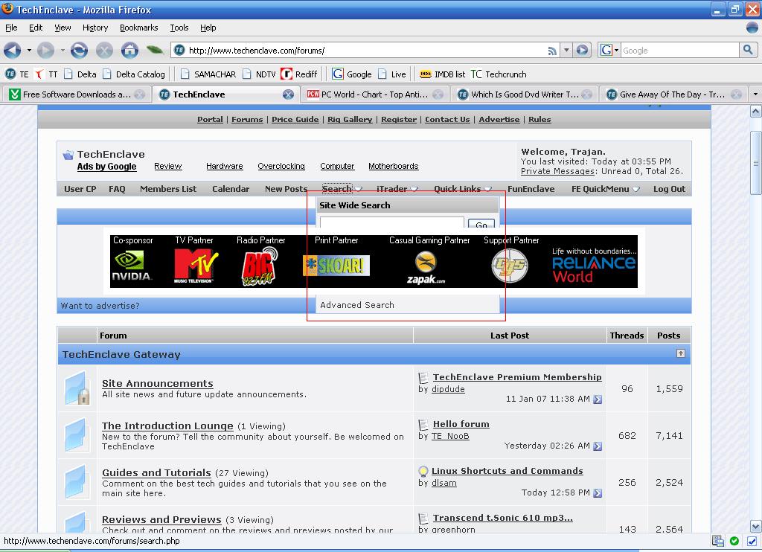Screen dimensions: 762x552
Task: Open the list all tabs dropdown
Action: coord(755,94)
